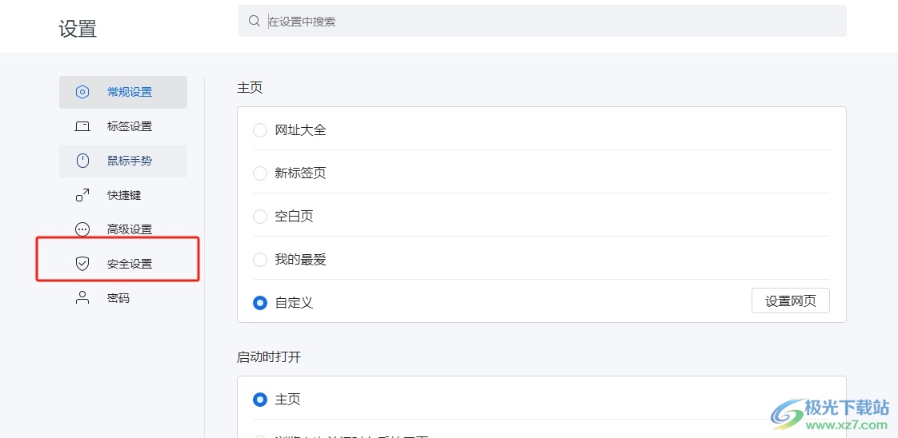Image resolution: width=898 pixels, height=438 pixels.
Task: Click the Shortcut keys icon
Action: point(82,195)
